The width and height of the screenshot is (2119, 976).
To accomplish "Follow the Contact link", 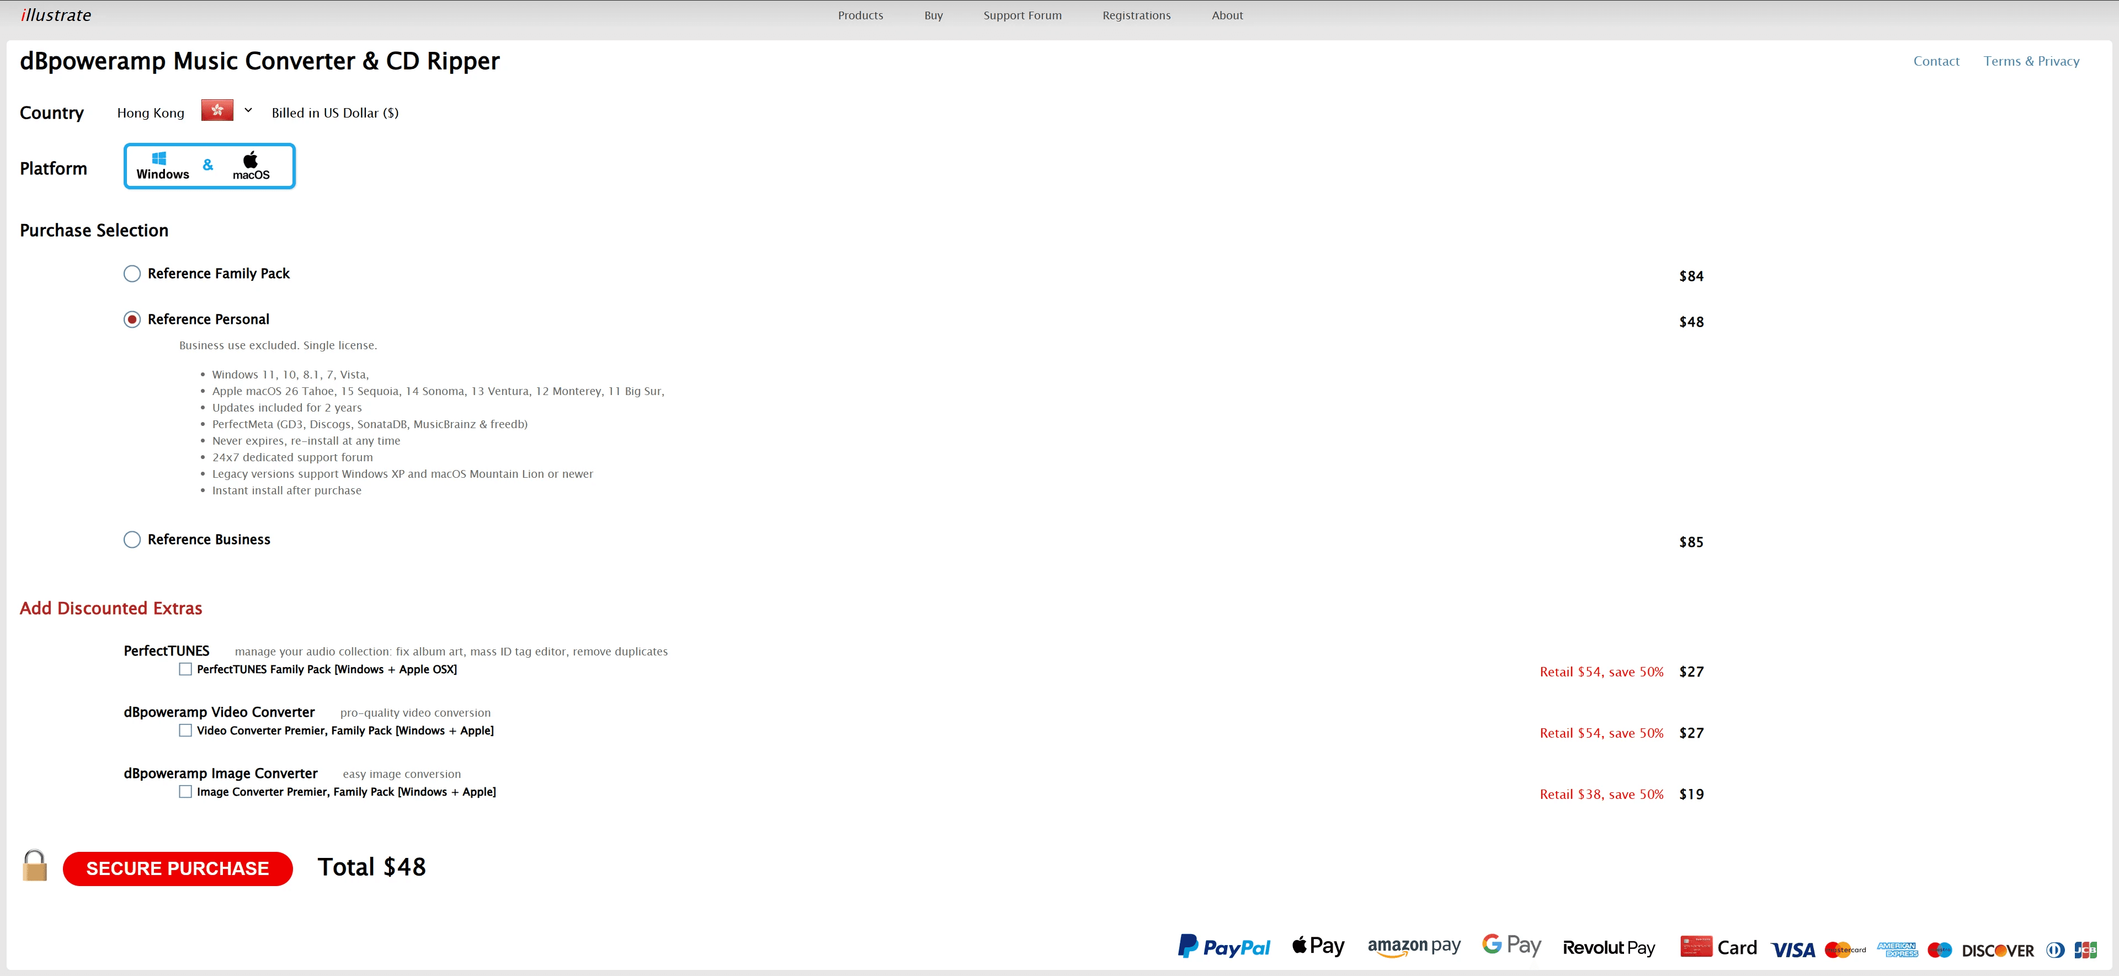I will coord(1936,61).
